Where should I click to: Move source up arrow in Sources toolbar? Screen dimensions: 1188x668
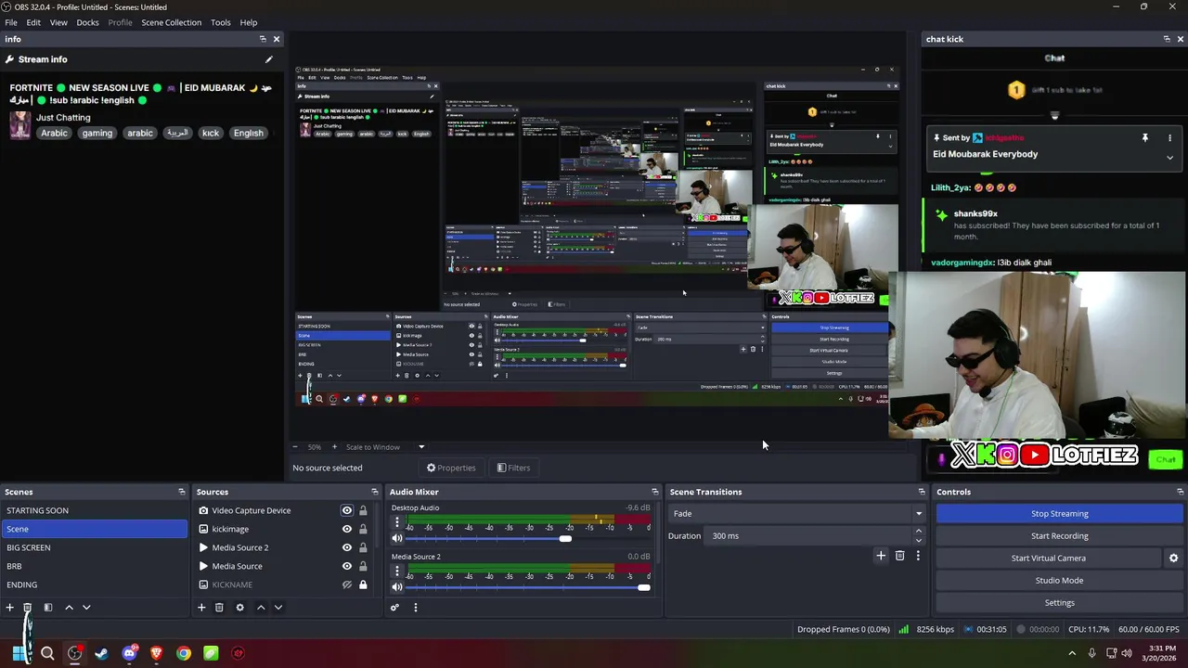pos(261,608)
